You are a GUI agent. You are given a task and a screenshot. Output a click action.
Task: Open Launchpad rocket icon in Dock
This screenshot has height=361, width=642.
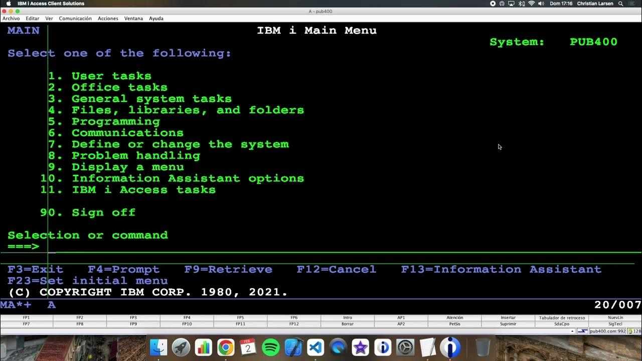point(181,347)
